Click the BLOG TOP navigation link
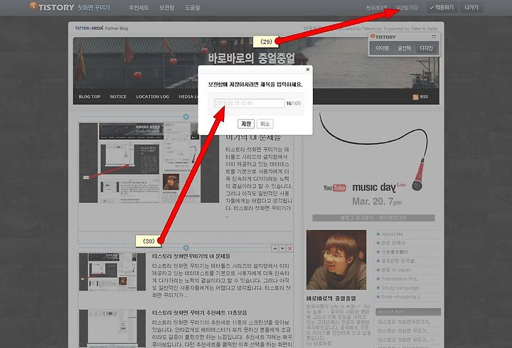 coord(90,97)
